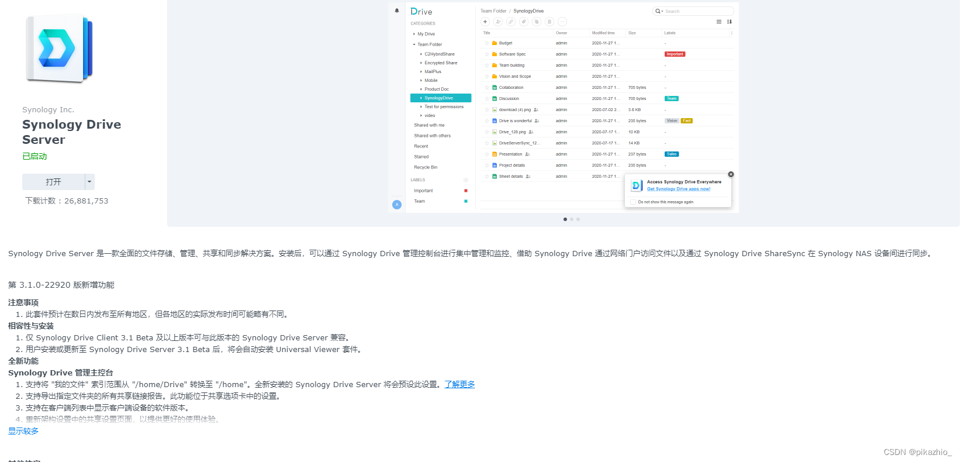Click the Search field in Drive preview
The width and height of the screenshot is (961, 462).
pos(693,11)
